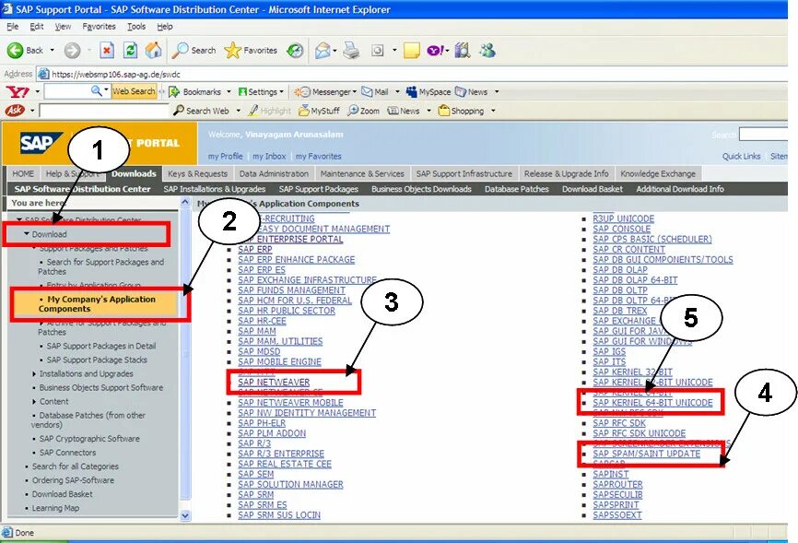Click the Ask Highlight marker button
The image size is (798, 543).
269,111
